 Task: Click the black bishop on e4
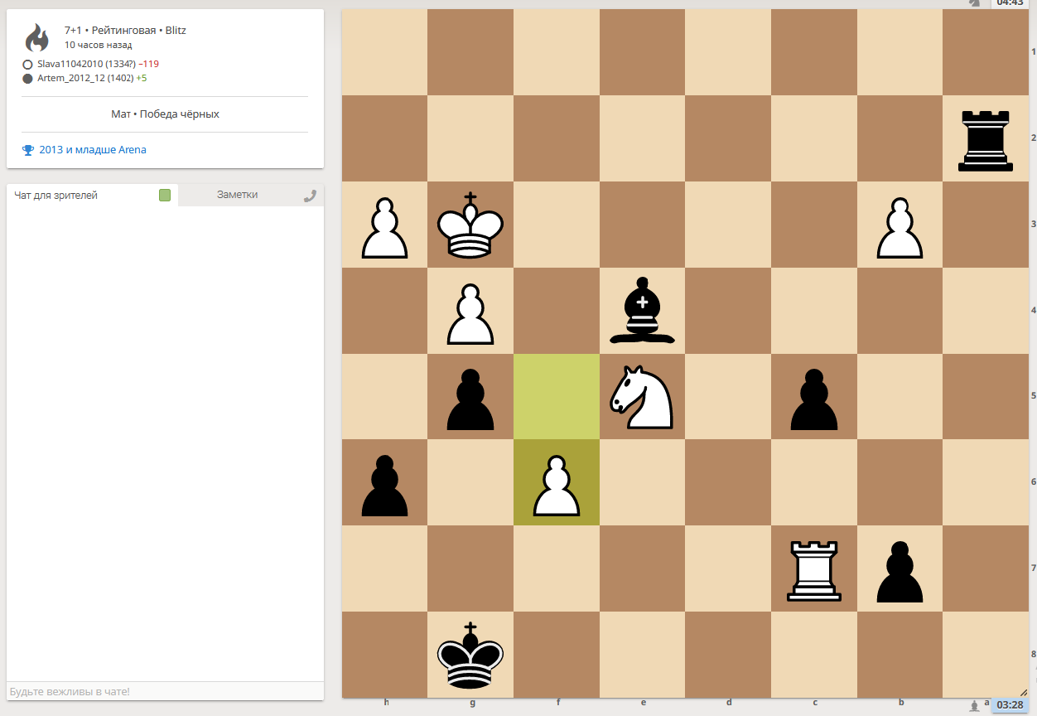(x=642, y=312)
